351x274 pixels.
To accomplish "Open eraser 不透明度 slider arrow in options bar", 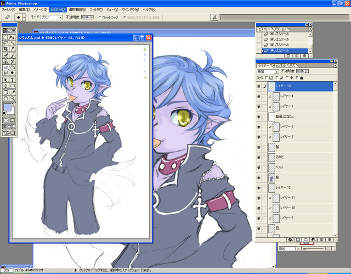I will (x=92, y=17).
